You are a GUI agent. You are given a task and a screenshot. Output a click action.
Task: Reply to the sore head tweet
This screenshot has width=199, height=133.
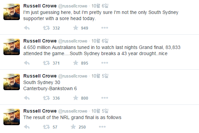27,28
